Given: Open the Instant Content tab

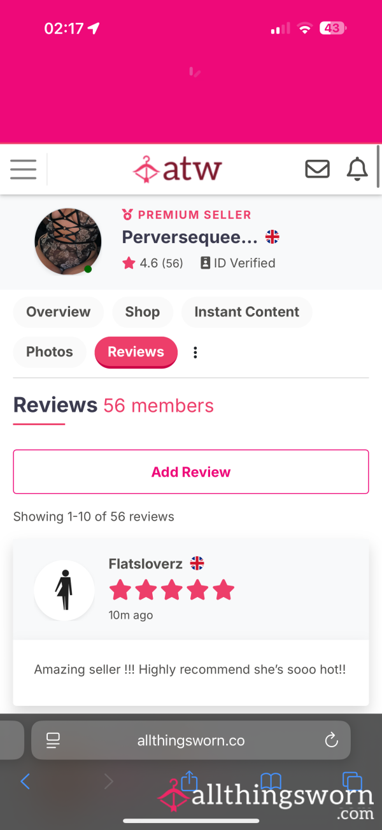Looking at the screenshot, I should coord(246,312).
